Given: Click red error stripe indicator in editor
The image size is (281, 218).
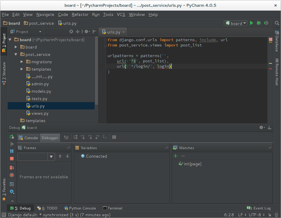Looking at the screenshot, I should click(x=271, y=69).
